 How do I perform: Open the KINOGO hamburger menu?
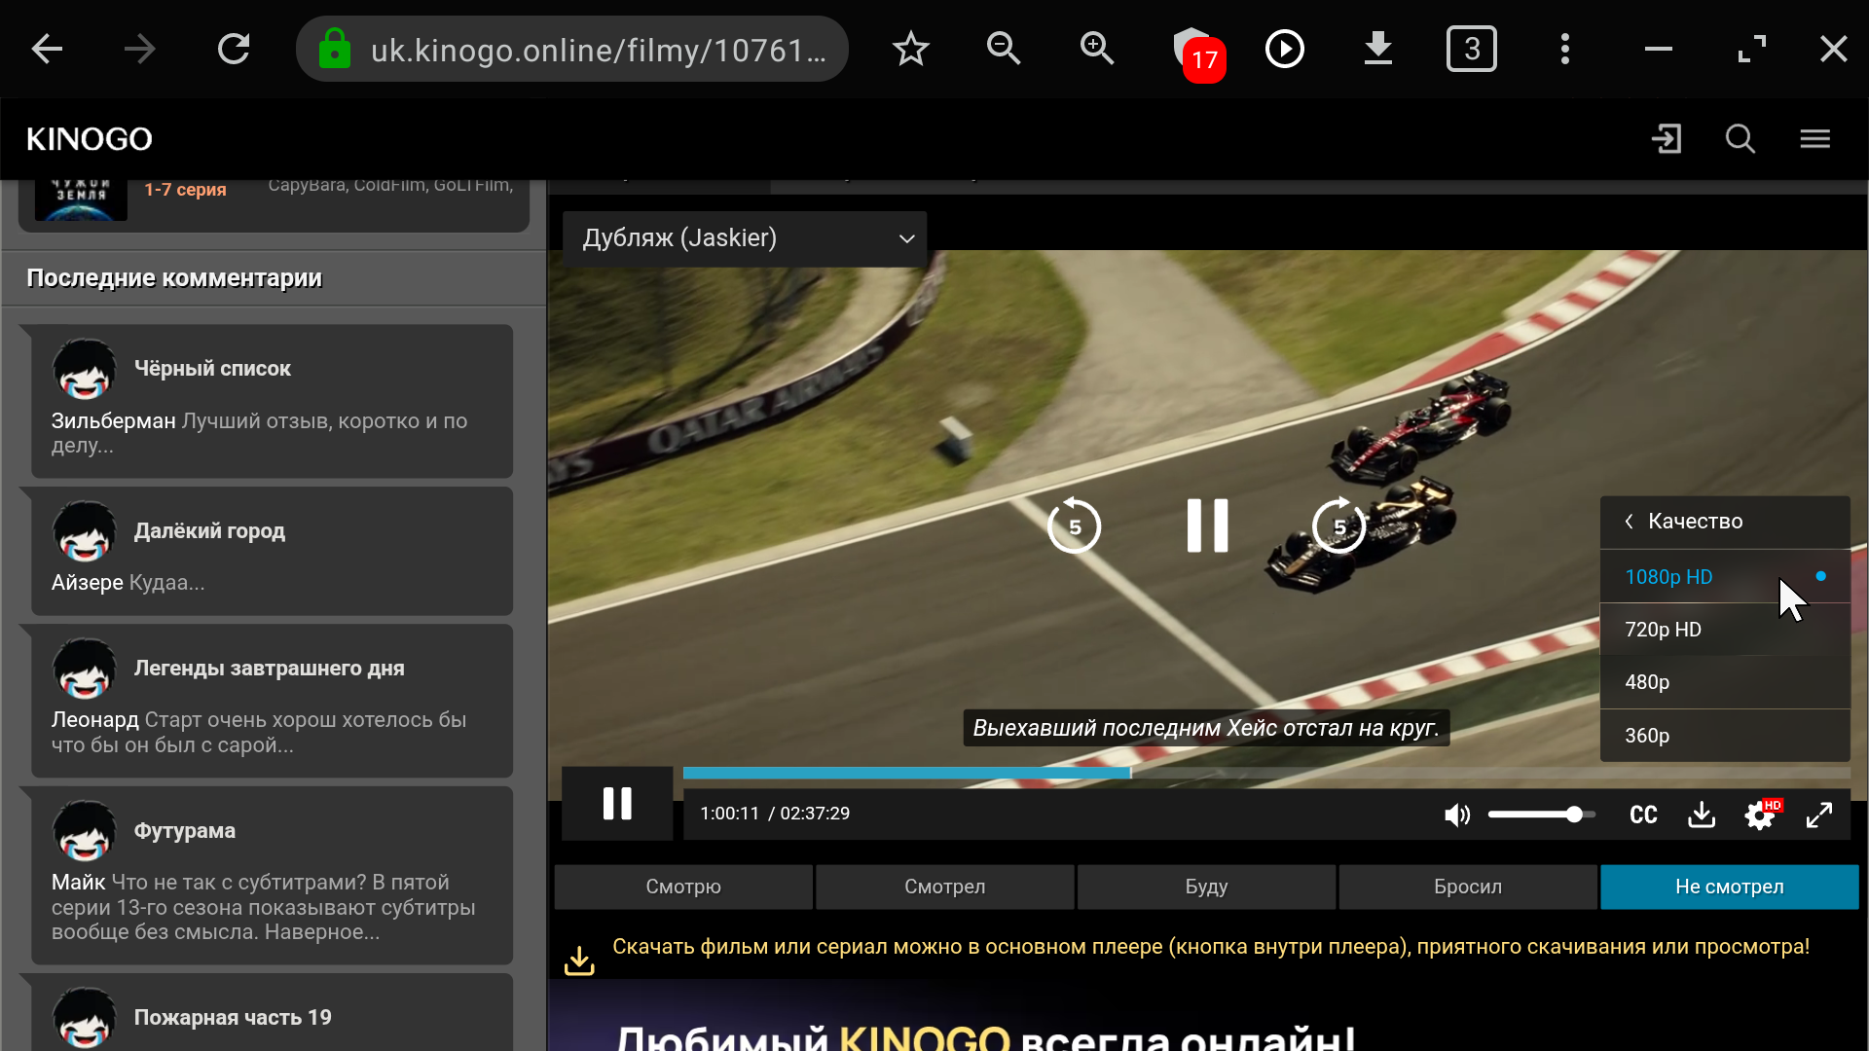[x=1814, y=139]
